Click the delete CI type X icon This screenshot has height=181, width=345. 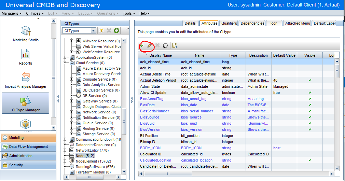[109, 31]
